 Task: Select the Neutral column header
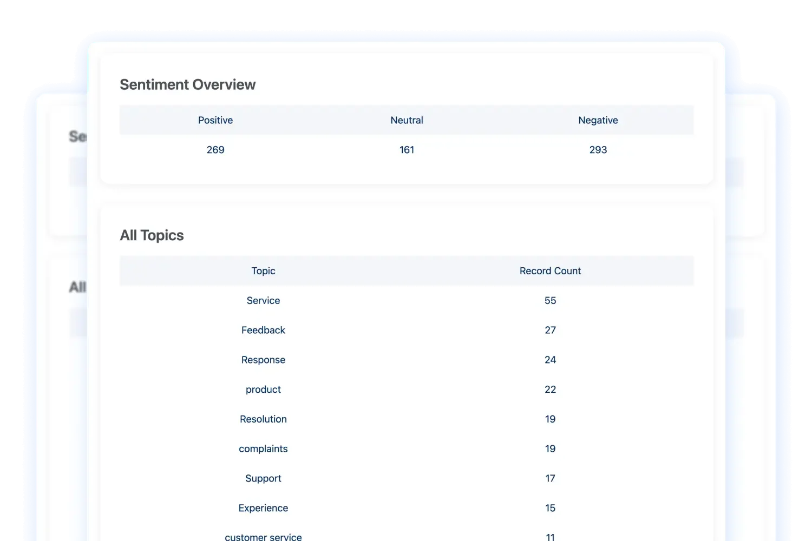(x=407, y=120)
